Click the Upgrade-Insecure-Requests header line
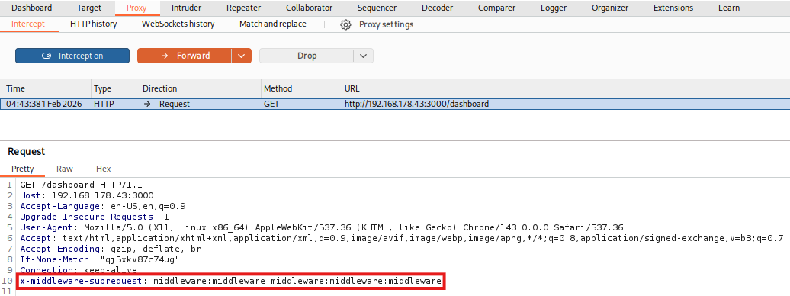The image size is (790, 296). point(95,217)
